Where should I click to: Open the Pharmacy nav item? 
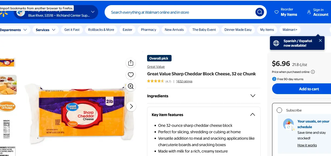pyautogui.click(x=148, y=30)
